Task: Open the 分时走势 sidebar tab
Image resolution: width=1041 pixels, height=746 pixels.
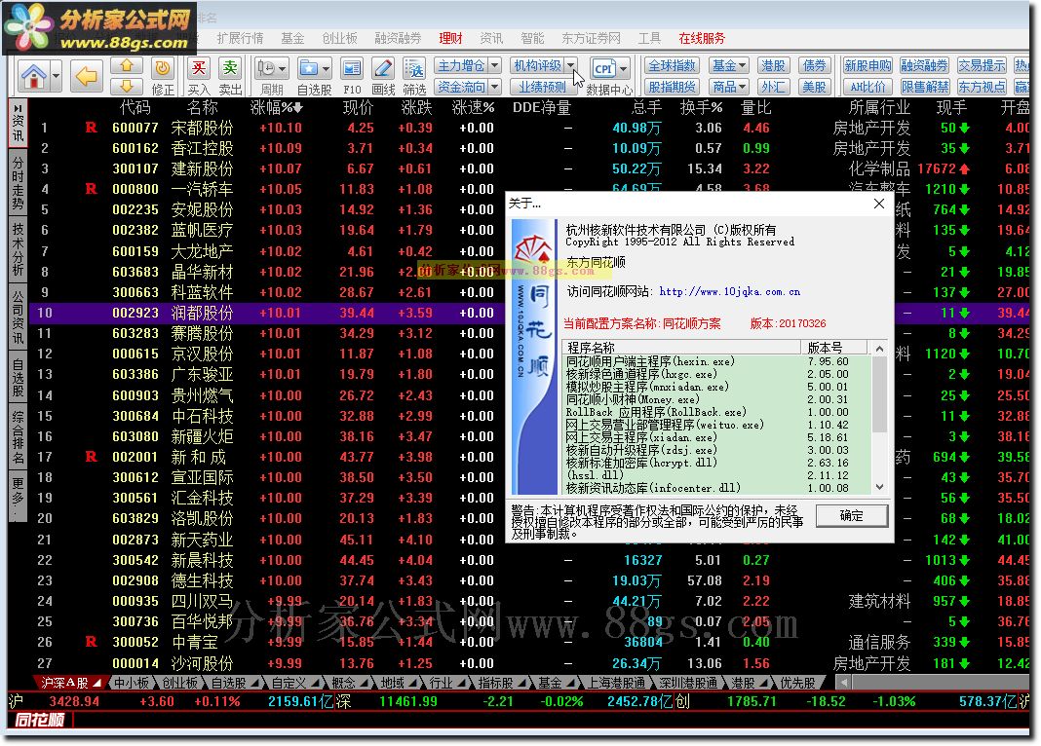Action: click(18, 184)
